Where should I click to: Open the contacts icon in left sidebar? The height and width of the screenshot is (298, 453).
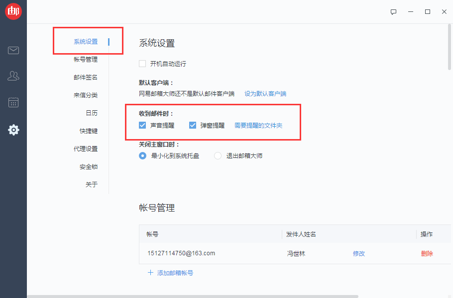pos(13,76)
